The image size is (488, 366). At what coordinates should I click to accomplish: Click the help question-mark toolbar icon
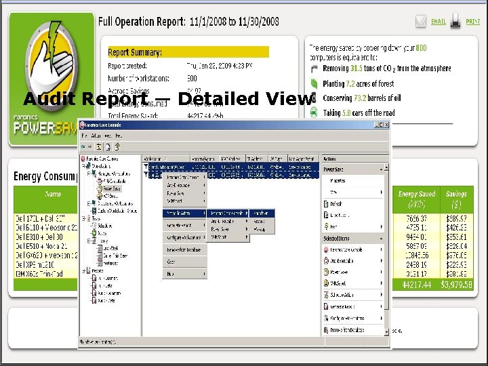click(117, 146)
